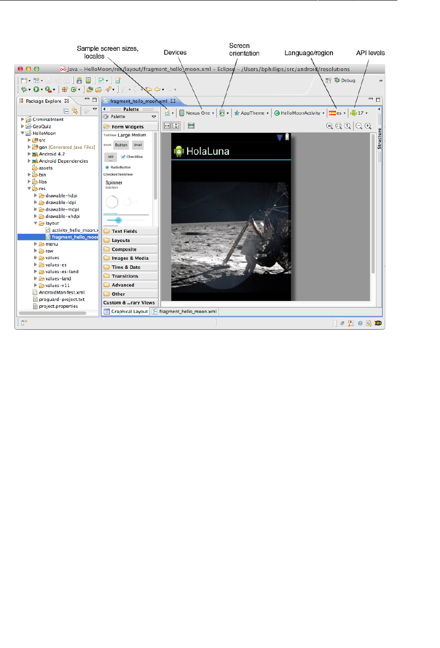
Task: Open the Palette dropdown triangle menu
Action: pos(154,117)
